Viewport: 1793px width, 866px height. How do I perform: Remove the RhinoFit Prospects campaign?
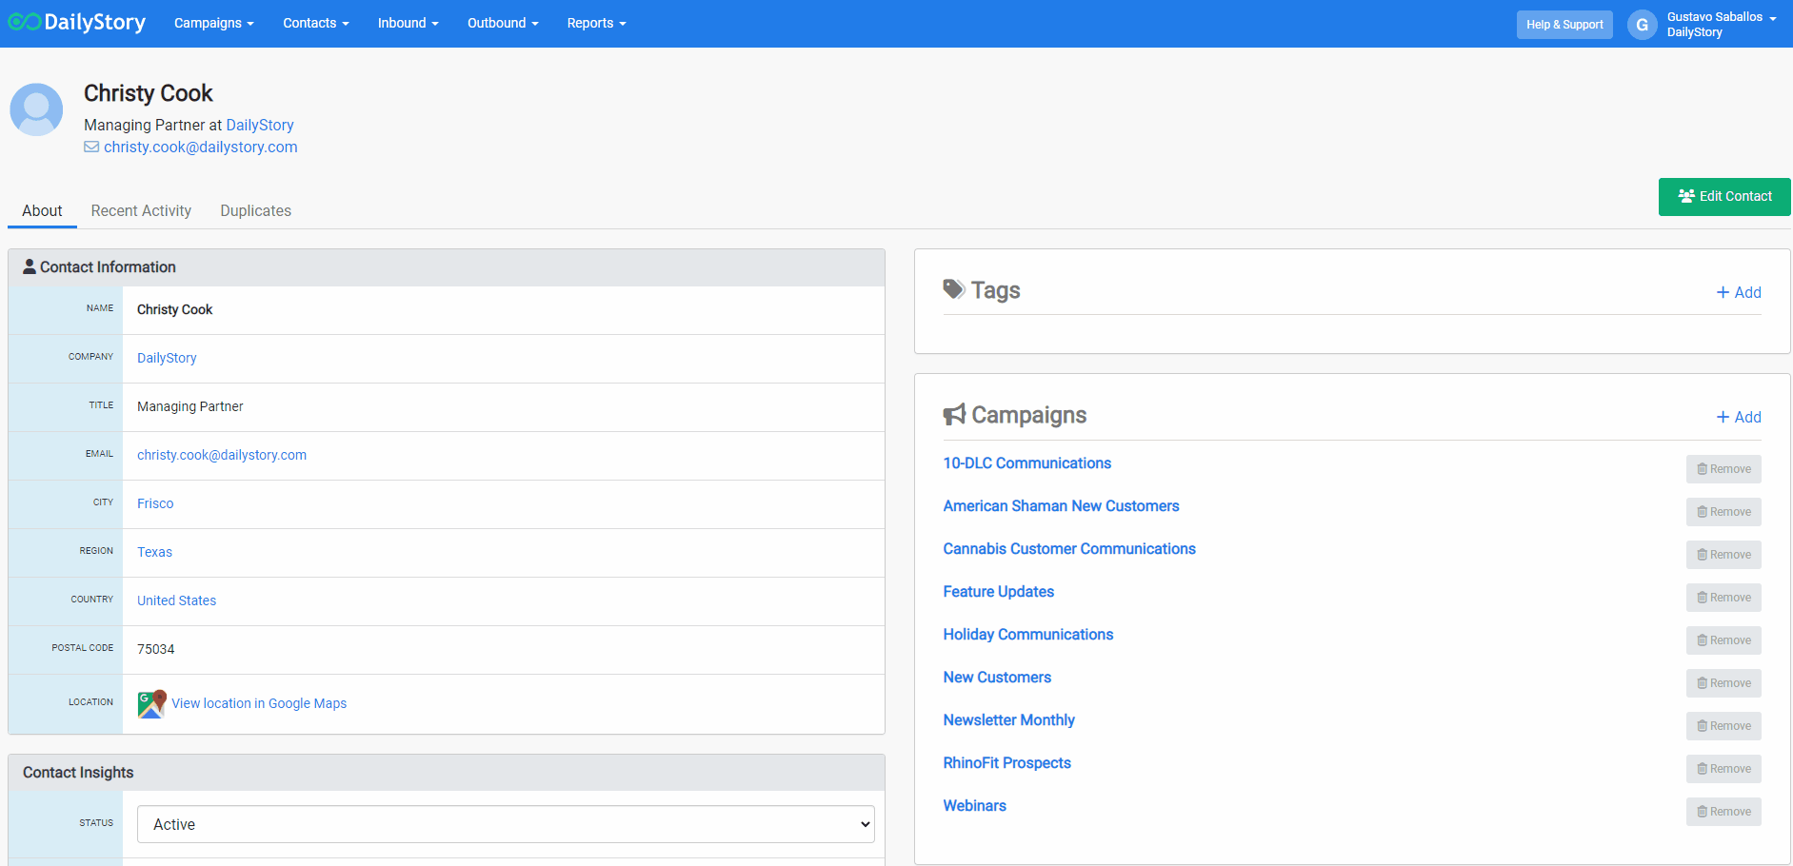tap(1723, 769)
